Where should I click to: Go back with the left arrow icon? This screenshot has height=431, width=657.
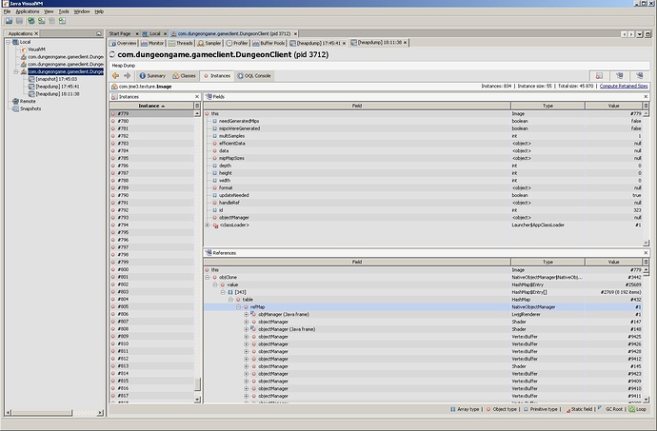tap(115, 76)
